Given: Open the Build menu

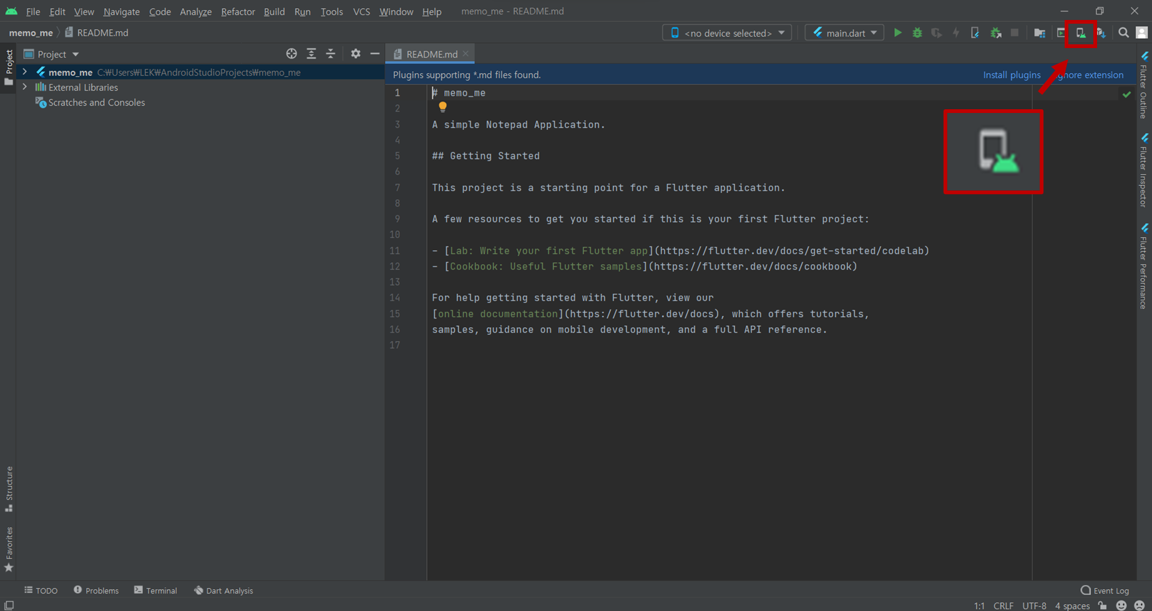Looking at the screenshot, I should pyautogui.click(x=274, y=11).
